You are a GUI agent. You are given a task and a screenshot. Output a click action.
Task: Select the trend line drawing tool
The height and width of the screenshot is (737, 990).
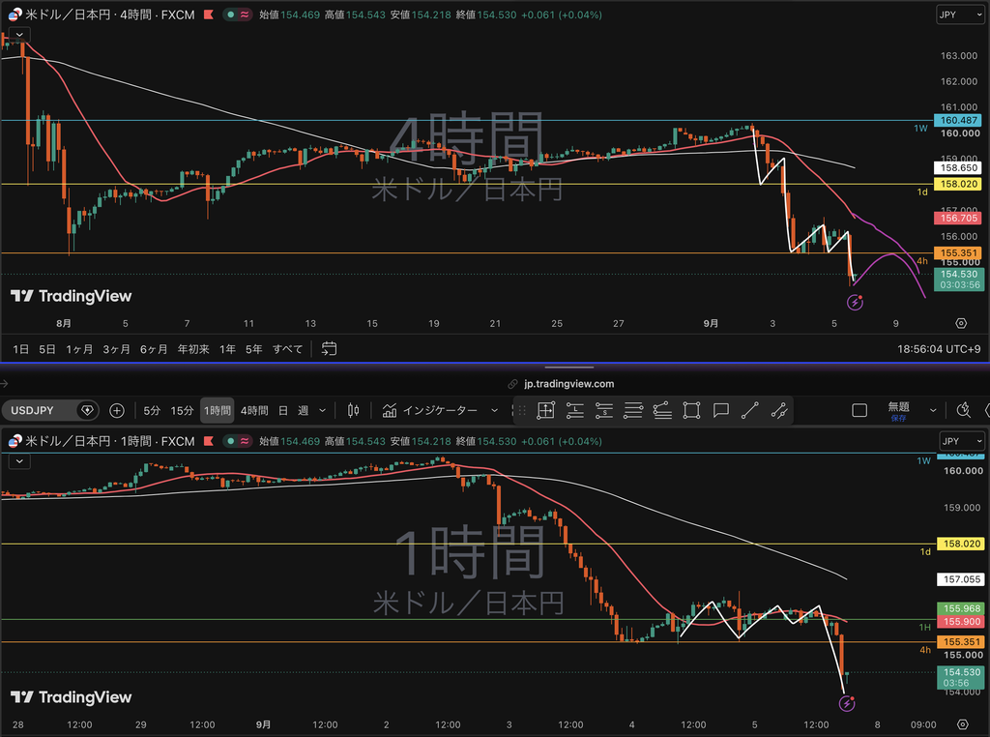[750, 410]
